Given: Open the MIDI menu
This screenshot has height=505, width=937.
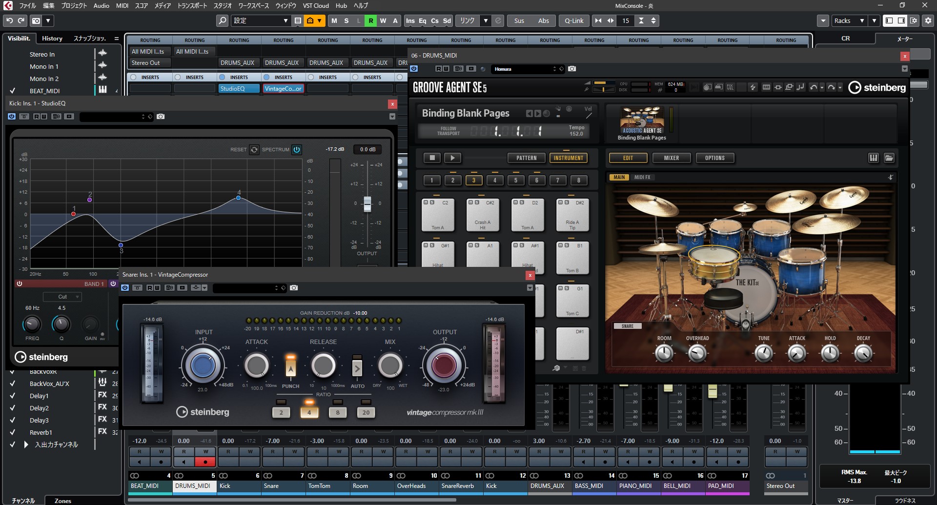Looking at the screenshot, I should click(x=122, y=5).
